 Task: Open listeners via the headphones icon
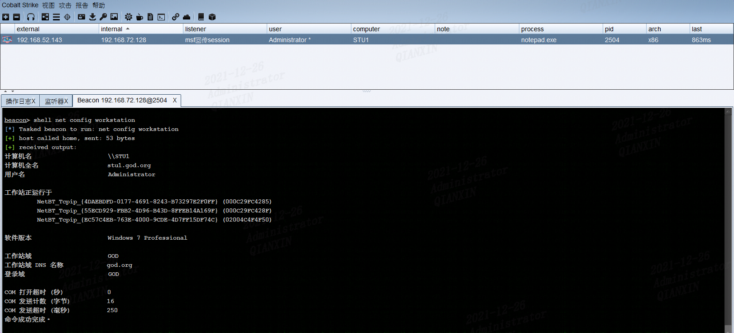[31, 17]
